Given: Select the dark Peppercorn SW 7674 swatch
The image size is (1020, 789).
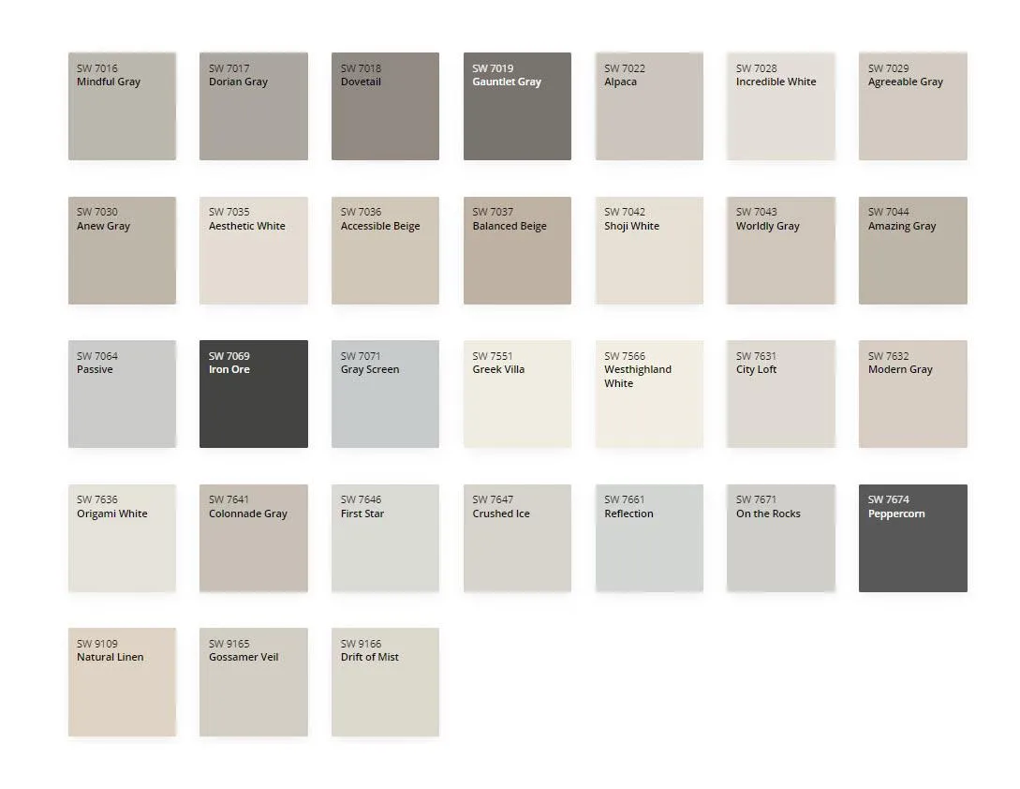Looking at the screenshot, I should [x=913, y=539].
